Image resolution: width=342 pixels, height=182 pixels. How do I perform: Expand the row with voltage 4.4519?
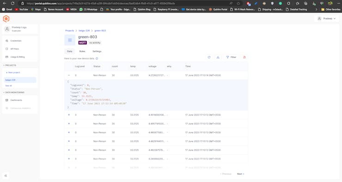click(69, 115)
